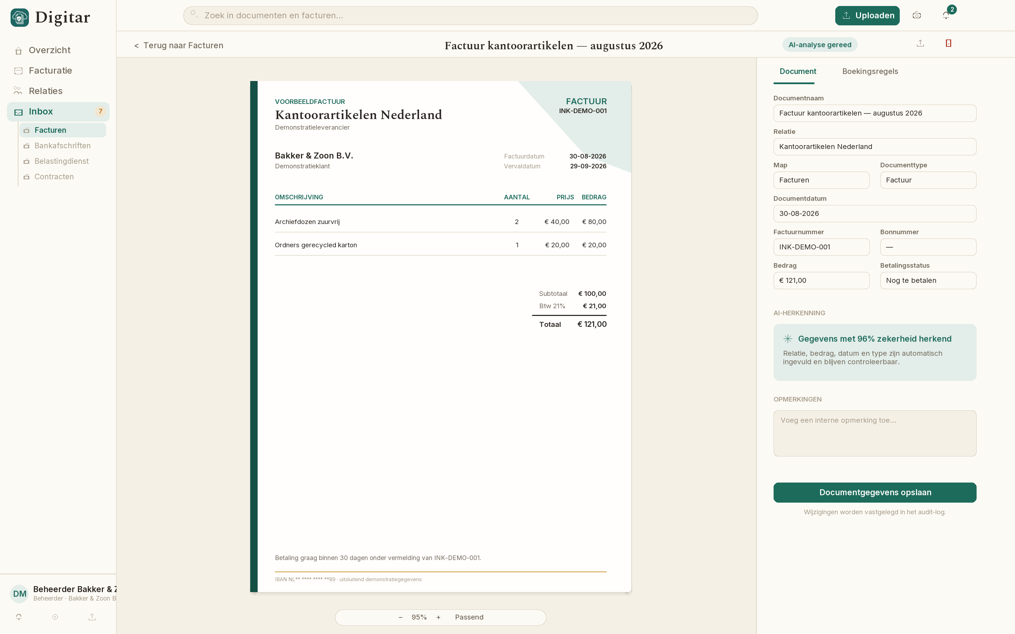The image size is (1015, 634).
Task: Open the Betalingsstatus dropdown
Action: pos(928,280)
